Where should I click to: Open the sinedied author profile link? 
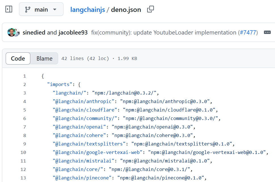[x=34, y=33]
